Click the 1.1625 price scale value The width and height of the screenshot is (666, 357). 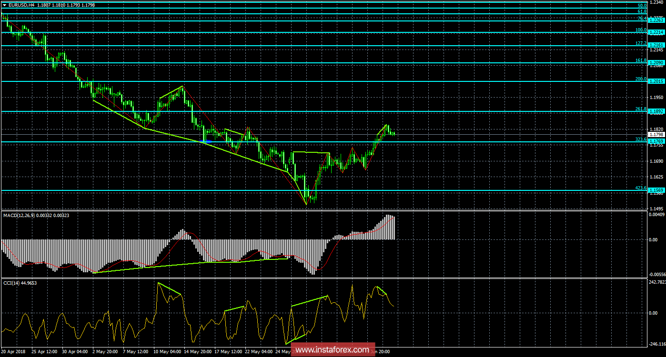coord(656,177)
